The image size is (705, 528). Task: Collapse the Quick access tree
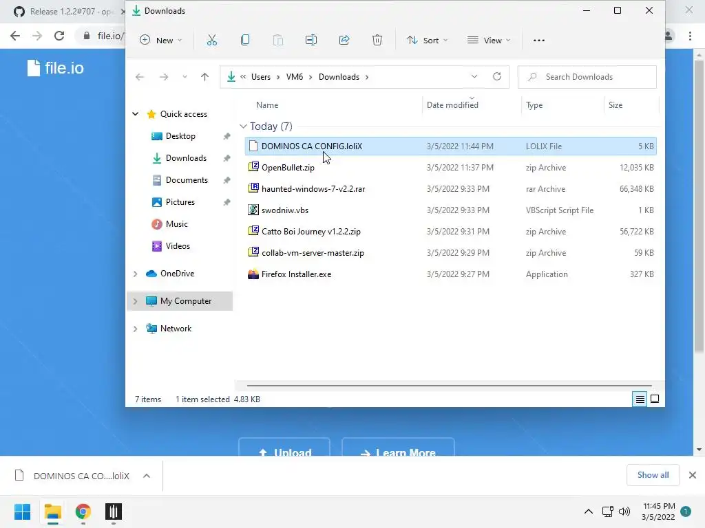pyautogui.click(x=135, y=114)
